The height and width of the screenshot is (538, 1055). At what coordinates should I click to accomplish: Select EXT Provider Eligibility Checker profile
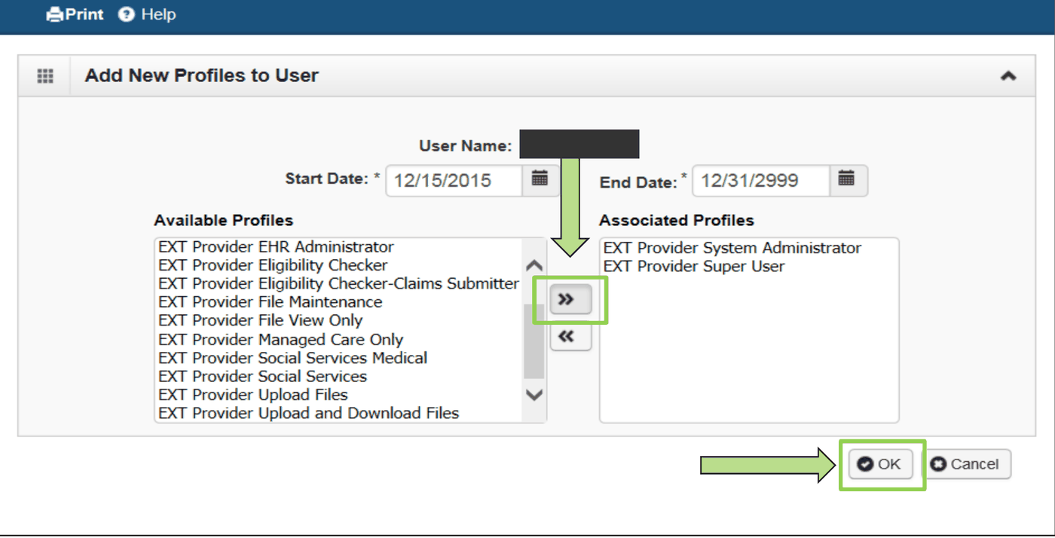[x=273, y=265]
